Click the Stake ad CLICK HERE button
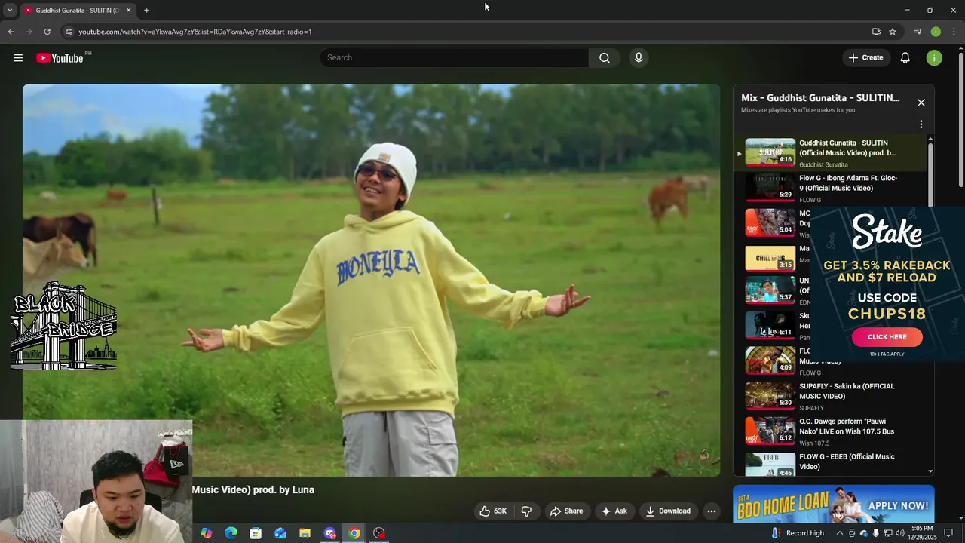965x543 pixels. pos(887,337)
